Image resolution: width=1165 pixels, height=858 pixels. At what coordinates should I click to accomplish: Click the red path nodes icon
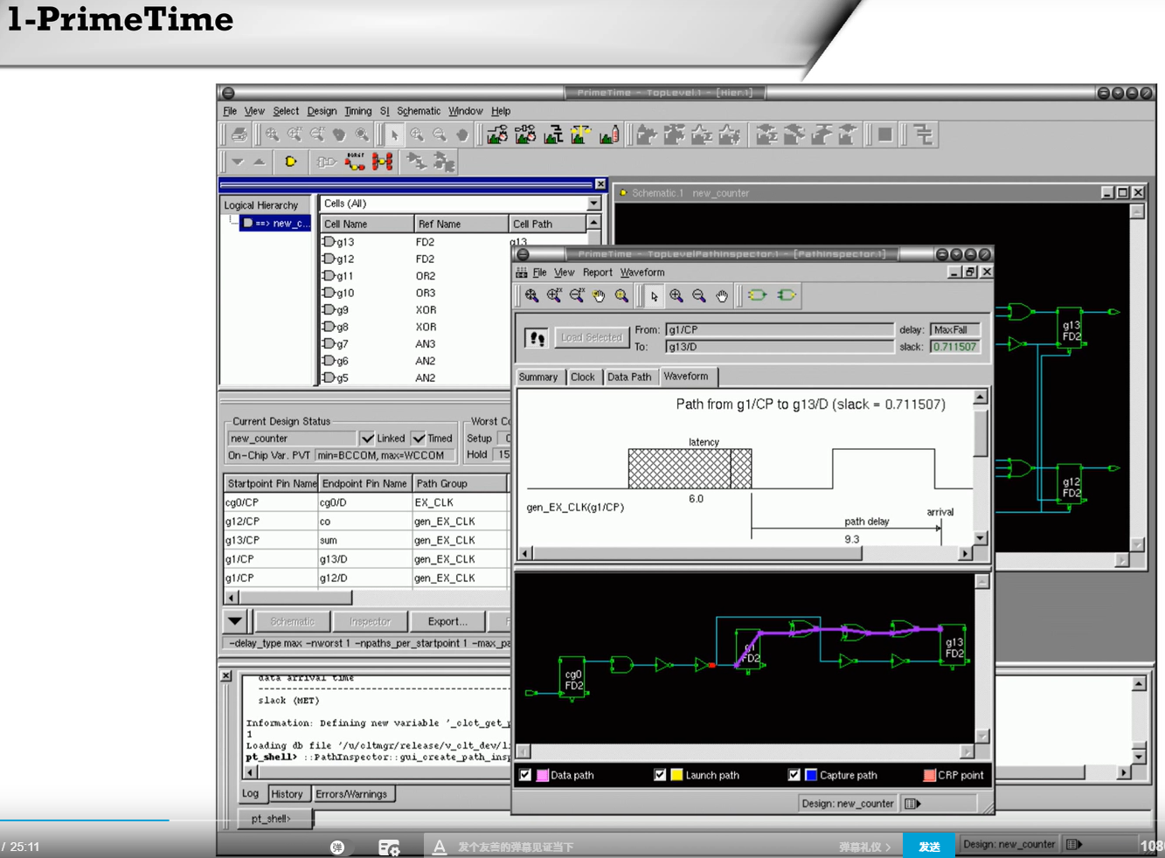[x=382, y=162]
